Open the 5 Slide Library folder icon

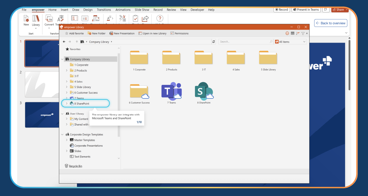coord(268,57)
